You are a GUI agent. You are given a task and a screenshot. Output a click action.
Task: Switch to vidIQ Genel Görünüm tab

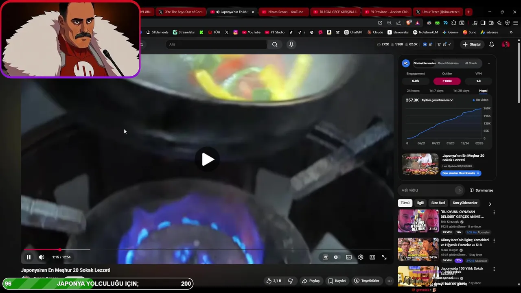click(x=448, y=63)
